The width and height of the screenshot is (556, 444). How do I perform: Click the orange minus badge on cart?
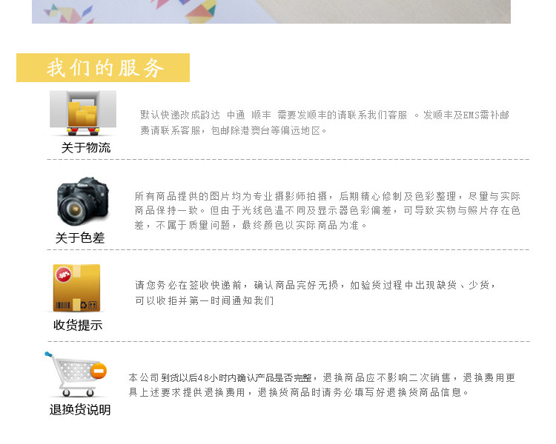pos(99,371)
